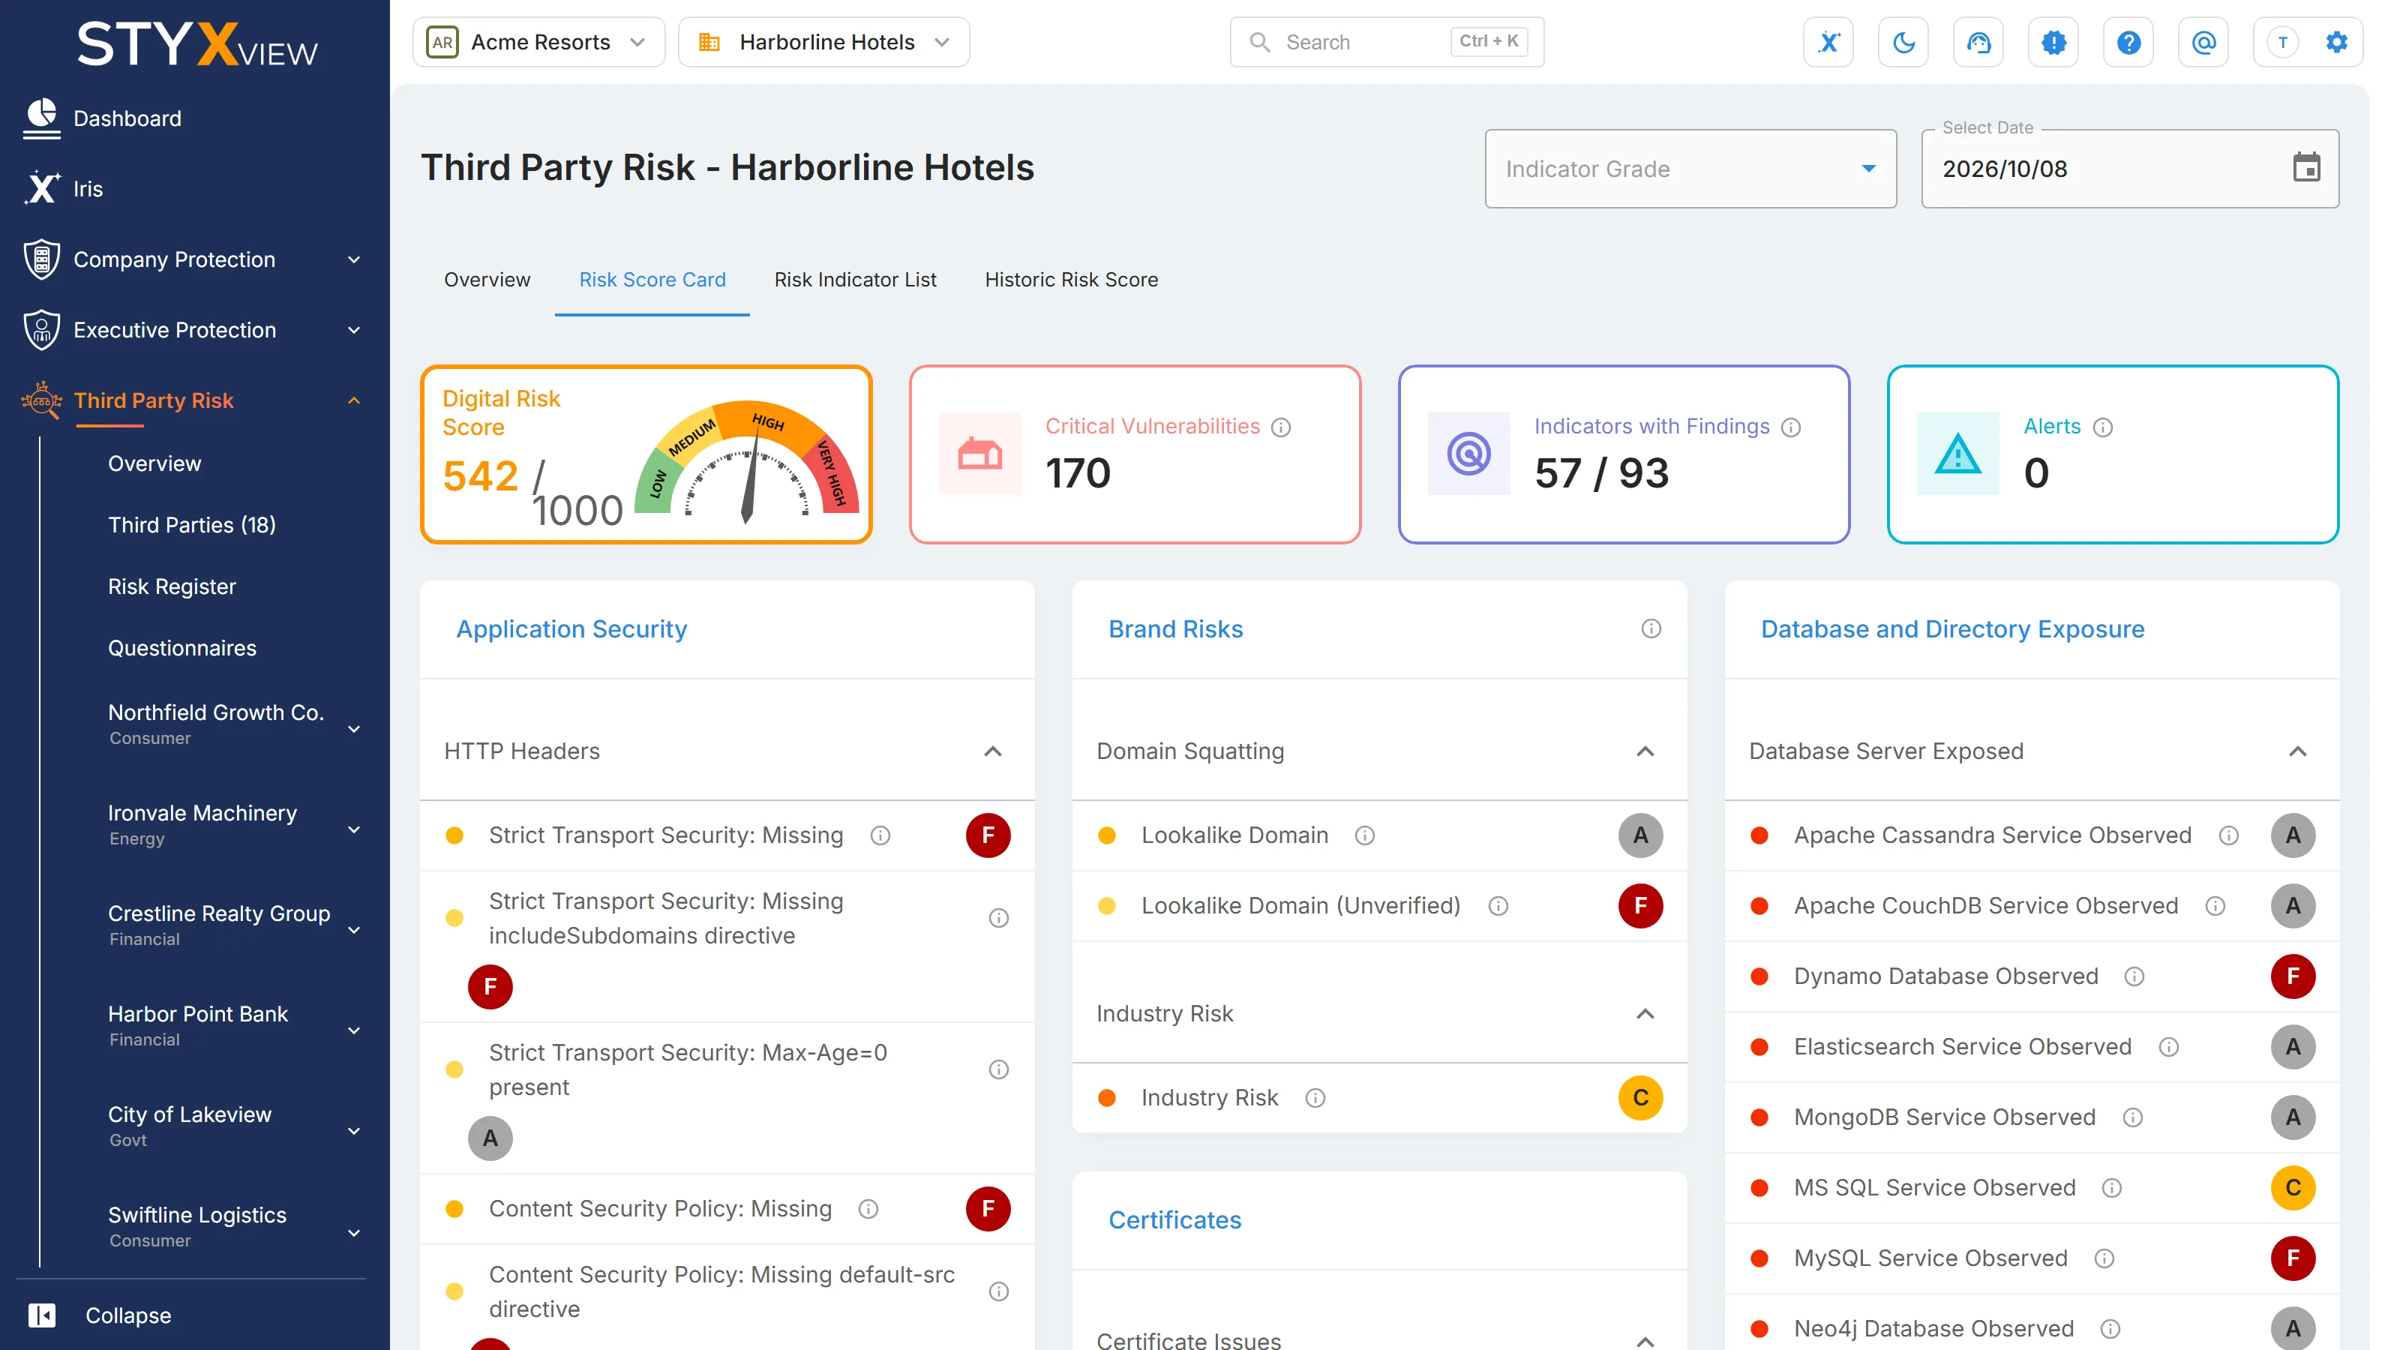The width and height of the screenshot is (2400, 1350).
Task: Click info icon next to Critical Vulnerabilities
Action: click(1281, 427)
